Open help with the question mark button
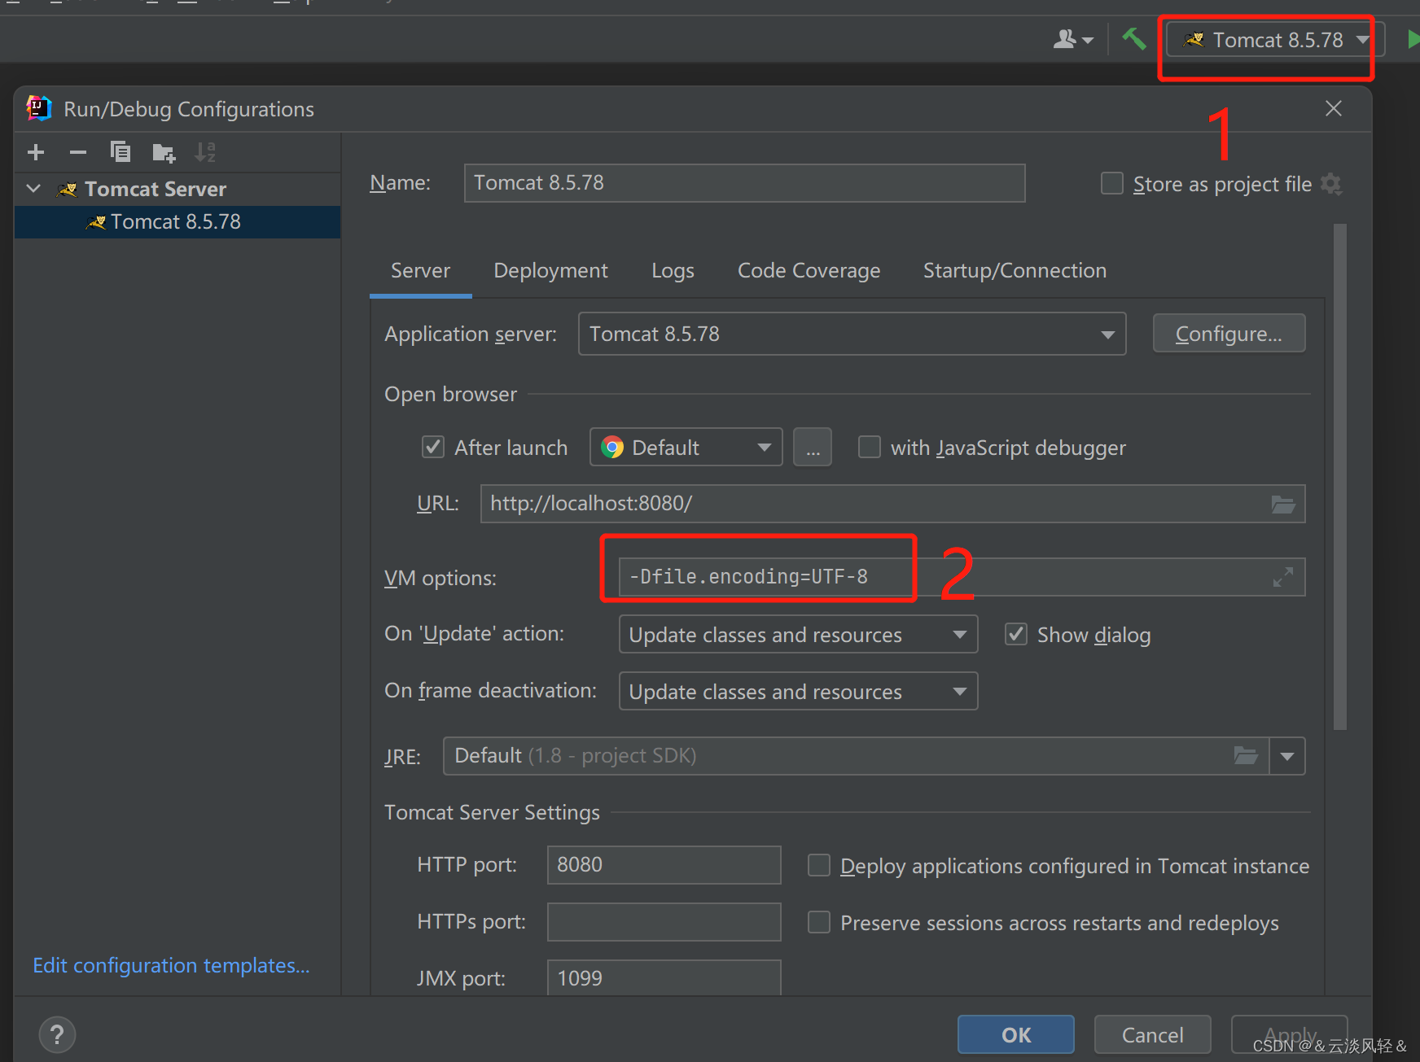 [x=57, y=1035]
